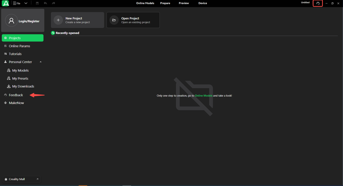The width and height of the screenshot is (343, 186).
Task: Open My Downloads in the sidebar
Action: coord(23,86)
